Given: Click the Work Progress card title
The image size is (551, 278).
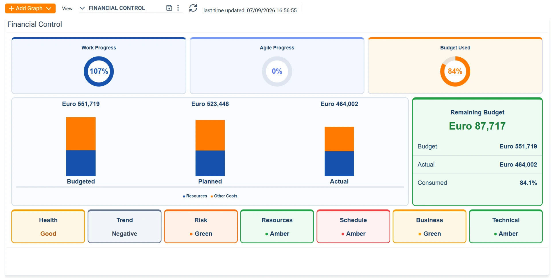Looking at the screenshot, I should point(99,48).
